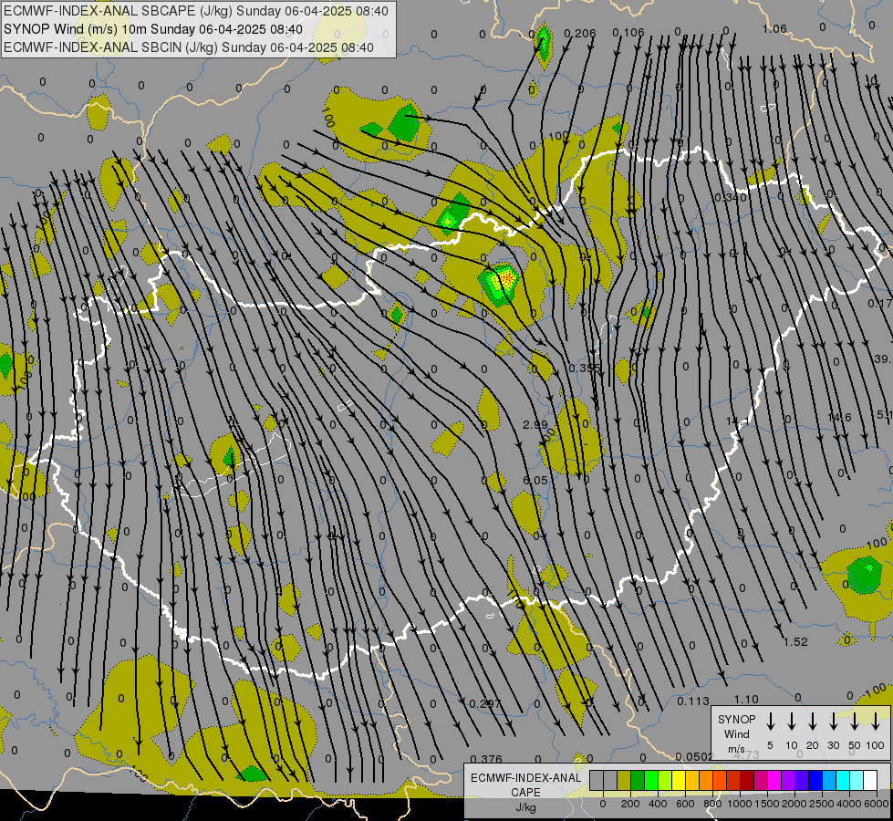Click the 30 m/s wind arrow in legend
The width and height of the screenshot is (893, 821).
click(x=833, y=721)
